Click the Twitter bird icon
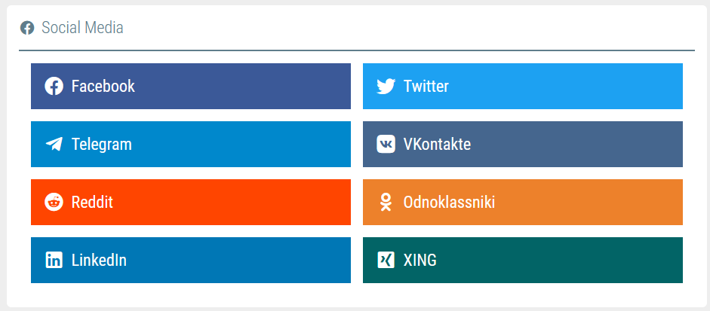 click(x=386, y=87)
